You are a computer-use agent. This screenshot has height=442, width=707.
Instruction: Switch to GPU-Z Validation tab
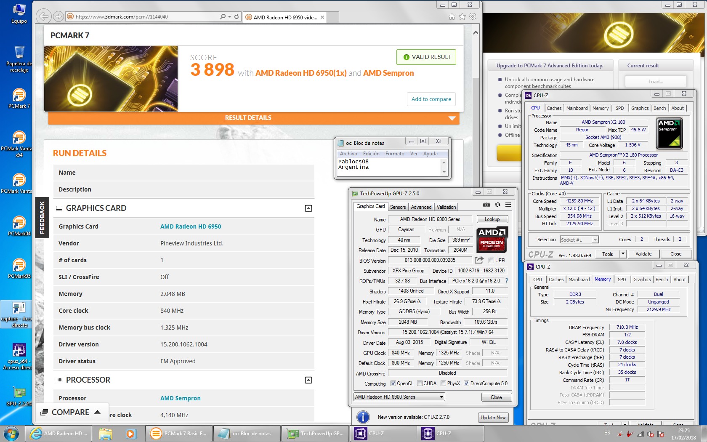[446, 207]
